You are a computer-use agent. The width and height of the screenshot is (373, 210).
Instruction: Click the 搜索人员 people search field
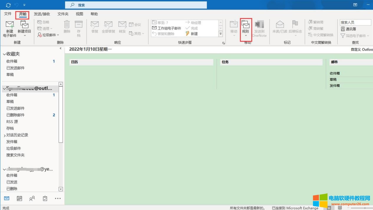[x=355, y=22]
